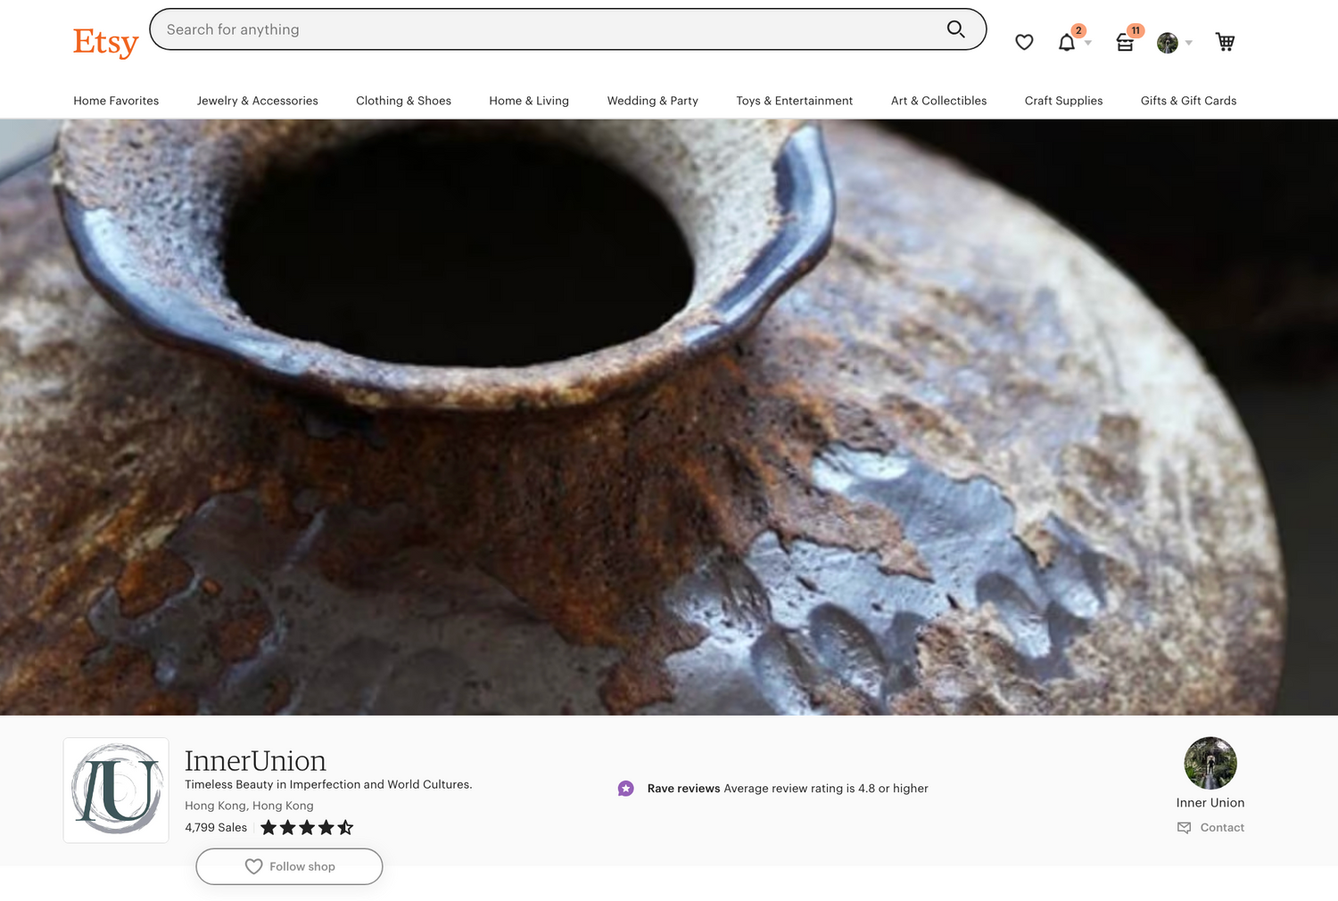Open Gifts & Gift Cards category
Viewport: 1338px width, 901px height.
tap(1188, 101)
